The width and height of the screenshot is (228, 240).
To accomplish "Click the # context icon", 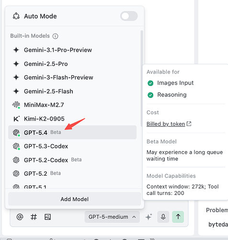I will (34, 217).
